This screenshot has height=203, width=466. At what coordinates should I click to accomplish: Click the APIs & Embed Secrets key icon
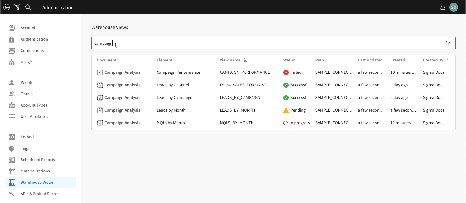[12, 194]
